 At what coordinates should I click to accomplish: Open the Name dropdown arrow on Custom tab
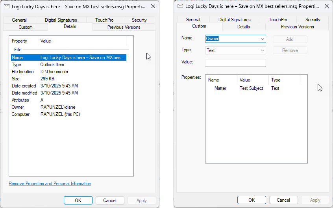(262, 39)
